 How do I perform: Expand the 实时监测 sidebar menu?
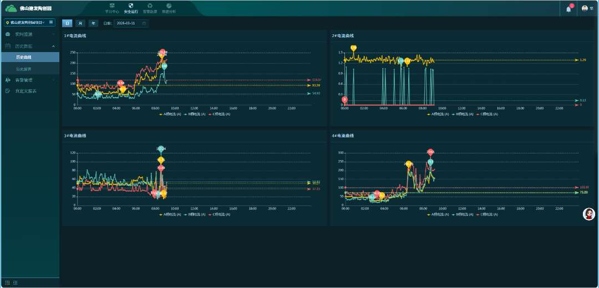[29, 34]
